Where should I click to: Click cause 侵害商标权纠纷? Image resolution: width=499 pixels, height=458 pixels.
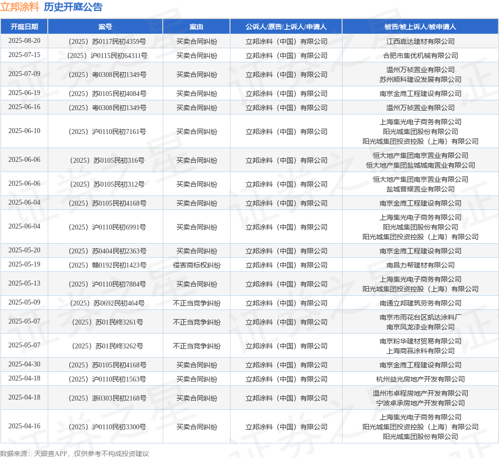tap(196, 265)
